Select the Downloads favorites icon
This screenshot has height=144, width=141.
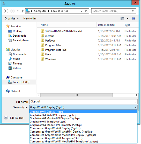pos(10,36)
